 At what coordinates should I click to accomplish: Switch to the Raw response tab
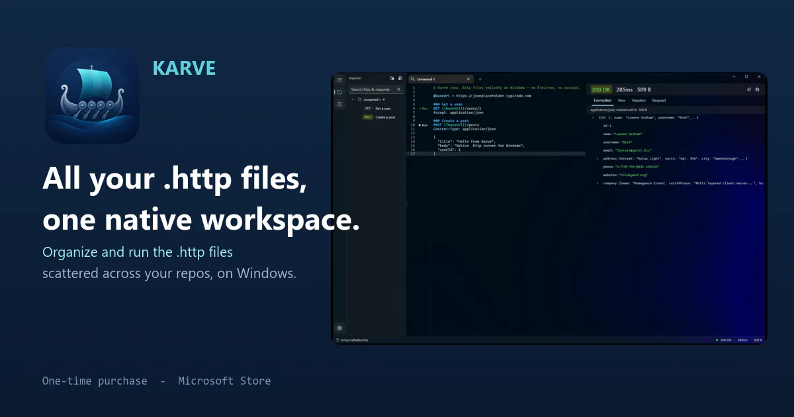[x=621, y=101]
